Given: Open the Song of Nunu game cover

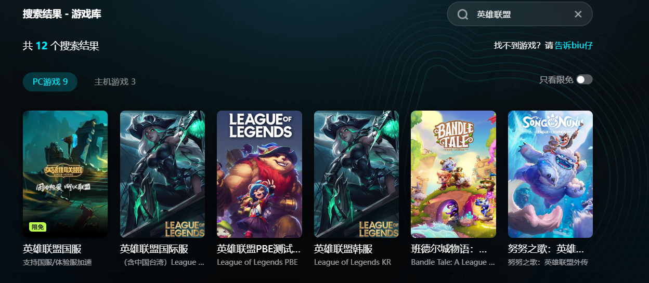Looking at the screenshot, I should (550, 174).
